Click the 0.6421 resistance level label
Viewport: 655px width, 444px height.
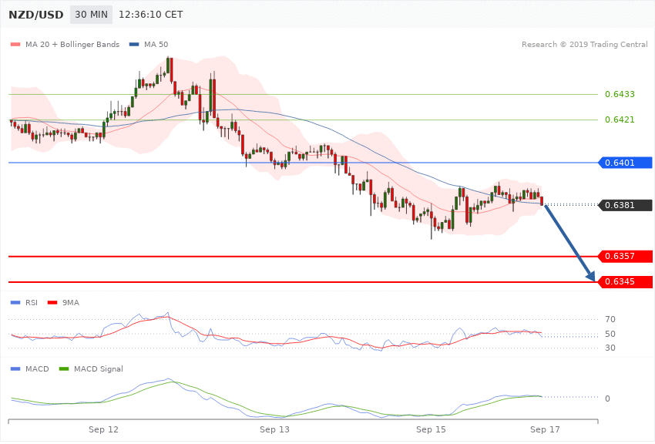620,120
